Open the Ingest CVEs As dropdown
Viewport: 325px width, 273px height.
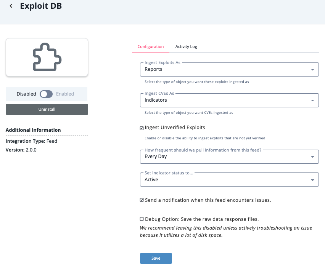229,100
